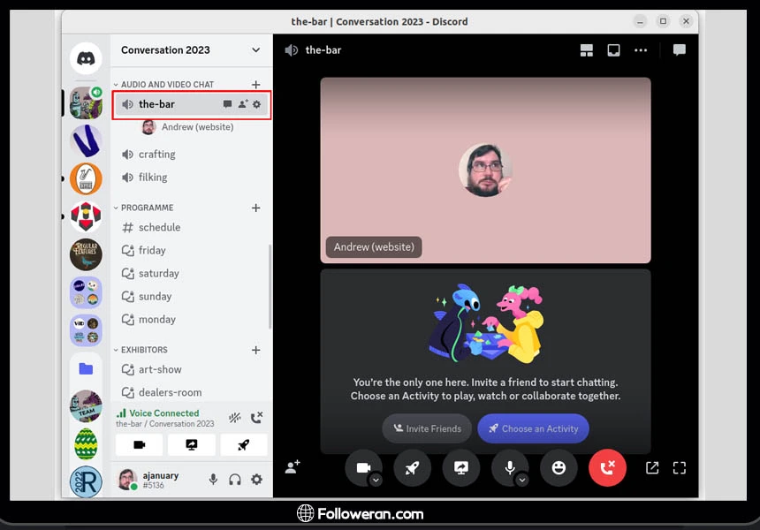The width and height of the screenshot is (760, 530).
Task: Toggle camera on in call controls
Action: coord(362,468)
